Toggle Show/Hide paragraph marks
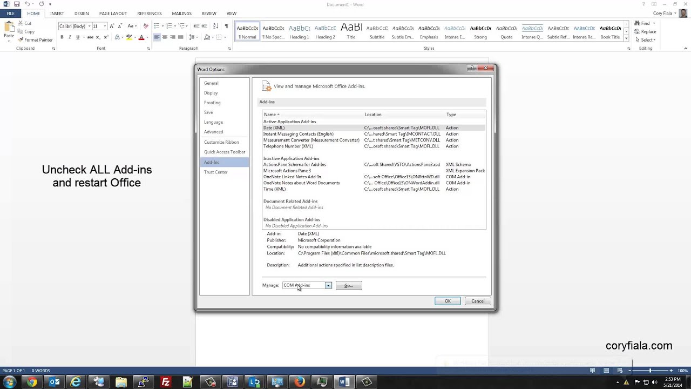691x389 pixels. click(226, 26)
